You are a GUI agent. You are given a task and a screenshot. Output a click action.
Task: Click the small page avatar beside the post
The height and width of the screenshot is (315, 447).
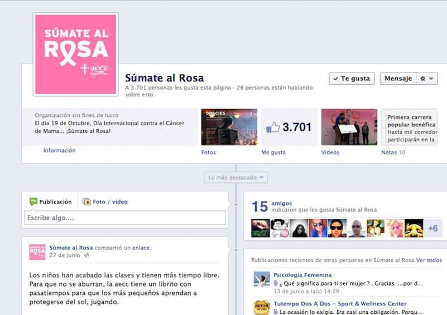pos(37,252)
